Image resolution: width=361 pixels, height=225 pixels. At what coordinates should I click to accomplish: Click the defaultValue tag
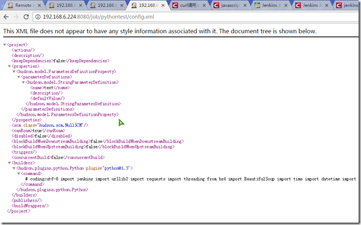point(47,99)
